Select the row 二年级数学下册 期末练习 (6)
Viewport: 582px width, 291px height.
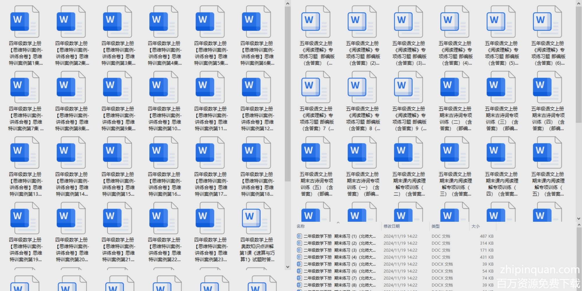395,271
